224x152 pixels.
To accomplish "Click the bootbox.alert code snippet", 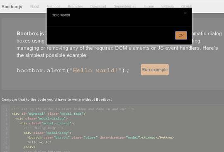I will coord(73,71).
